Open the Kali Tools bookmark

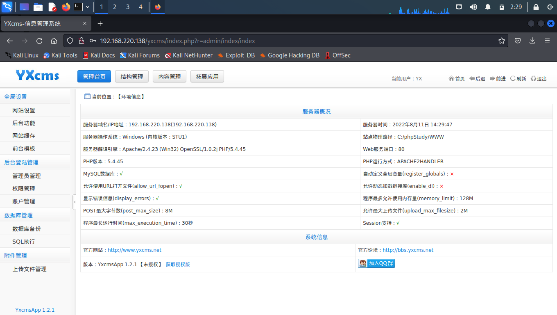(x=60, y=55)
